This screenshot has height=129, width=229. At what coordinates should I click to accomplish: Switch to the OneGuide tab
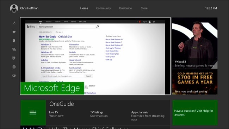[x=125, y=8]
